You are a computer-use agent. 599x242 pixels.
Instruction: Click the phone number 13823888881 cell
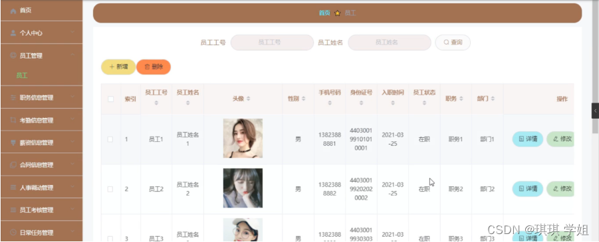pyautogui.click(x=330, y=139)
